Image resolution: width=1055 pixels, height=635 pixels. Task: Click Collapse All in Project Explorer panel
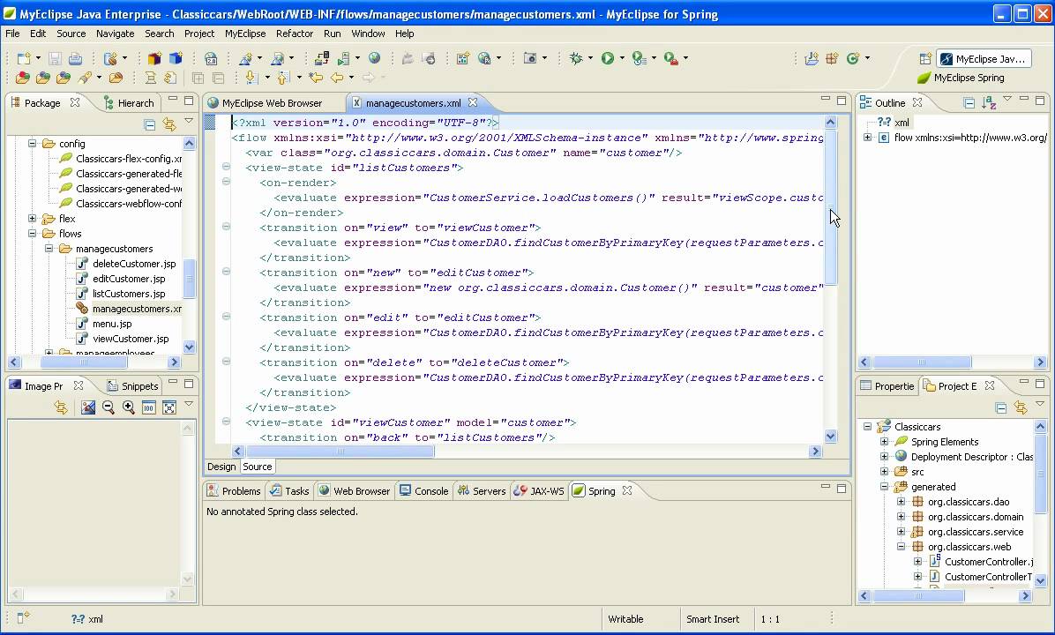1001,407
